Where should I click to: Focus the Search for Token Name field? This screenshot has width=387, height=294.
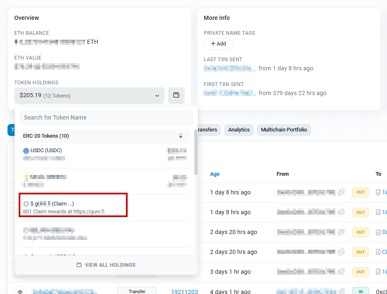coord(106,117)
